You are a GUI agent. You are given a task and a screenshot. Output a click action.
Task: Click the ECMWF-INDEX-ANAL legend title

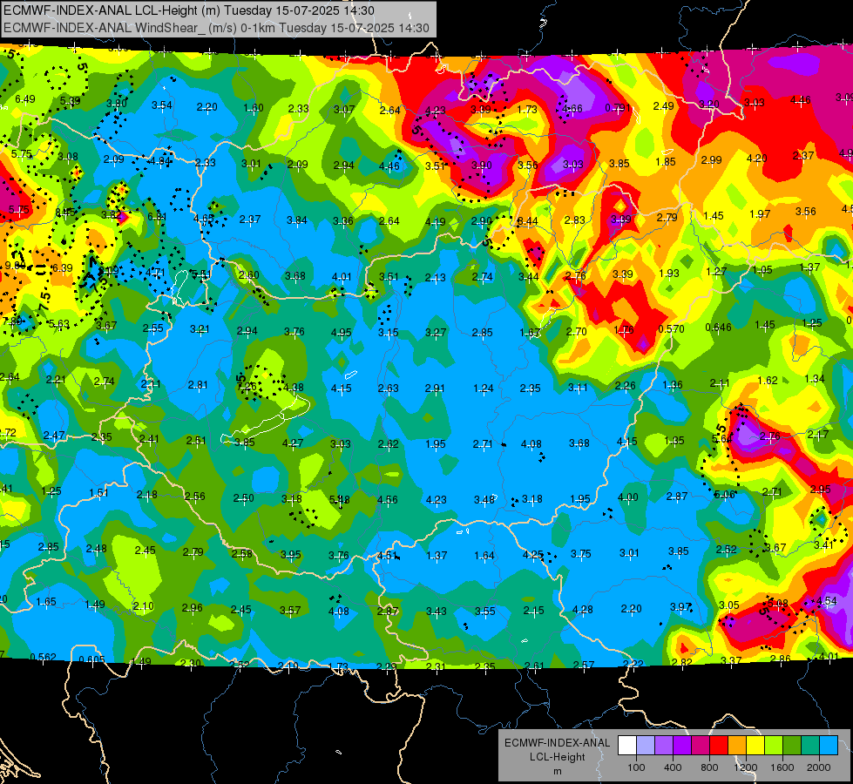(x=557, y=743)
